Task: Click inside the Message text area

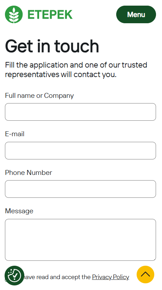Action: click(80, 240)
